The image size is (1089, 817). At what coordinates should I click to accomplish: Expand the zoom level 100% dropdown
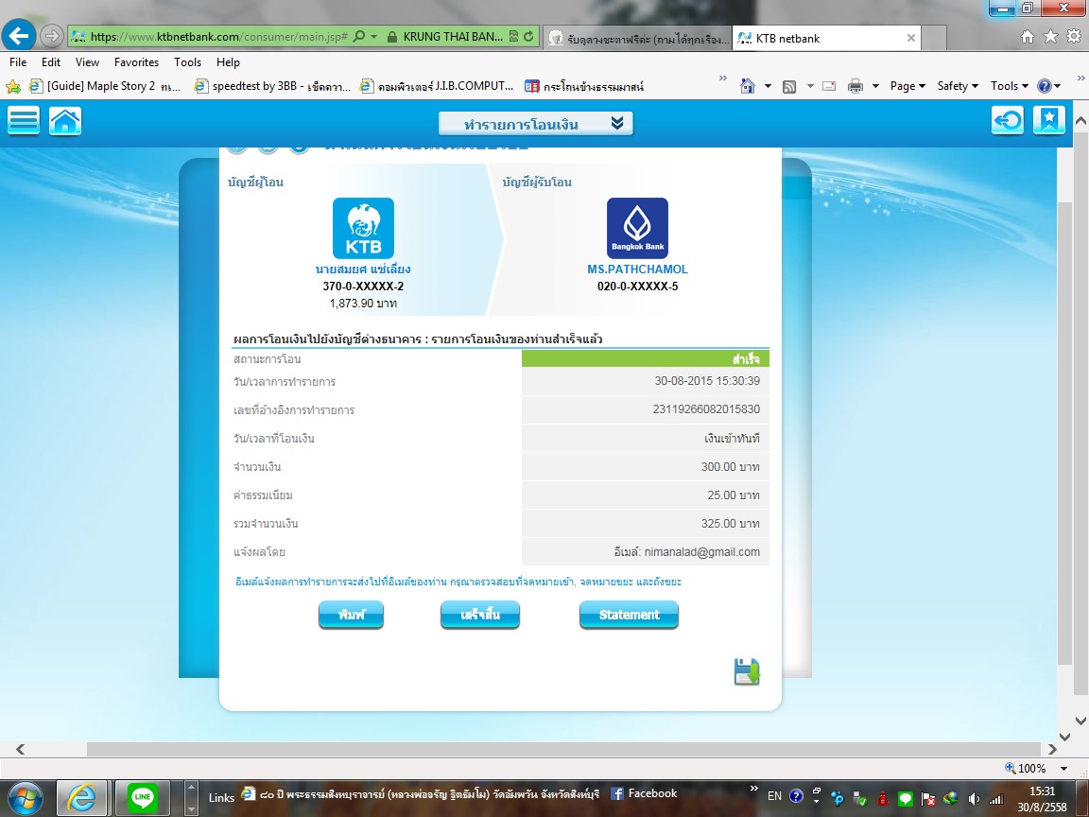click(x=1063, y=769)
